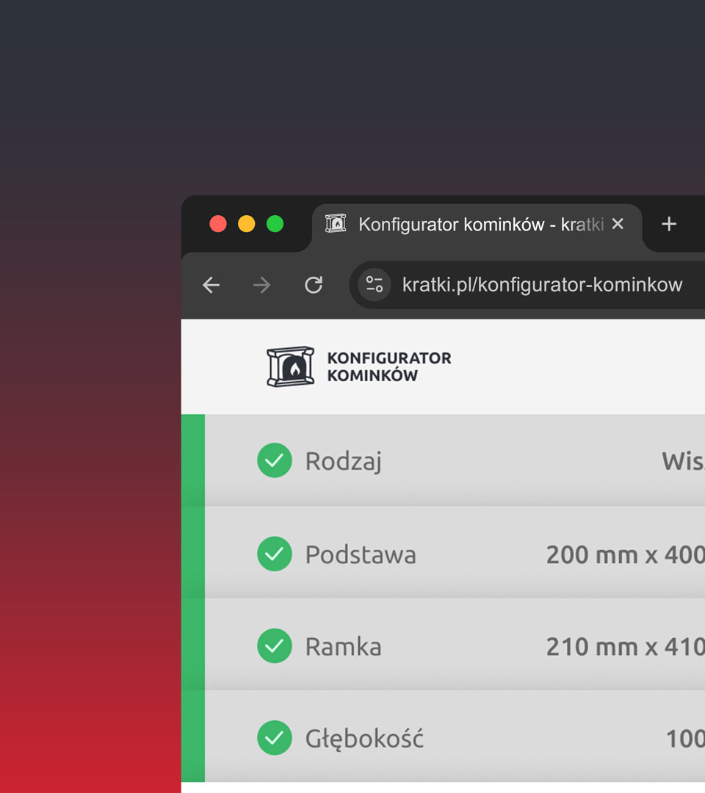Open the Podstawa step label

361,555
